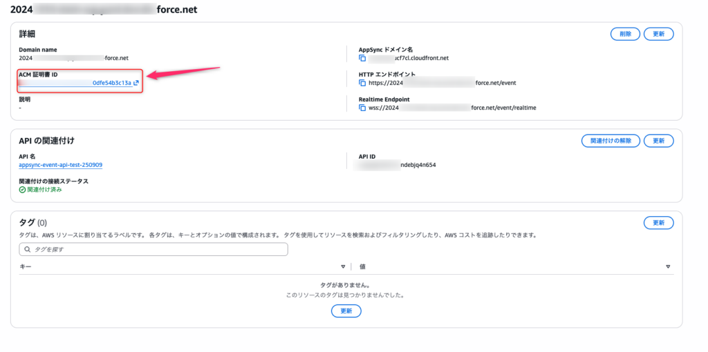Open the ACM certificate ID link
The image size is (708, 352).
111,83
